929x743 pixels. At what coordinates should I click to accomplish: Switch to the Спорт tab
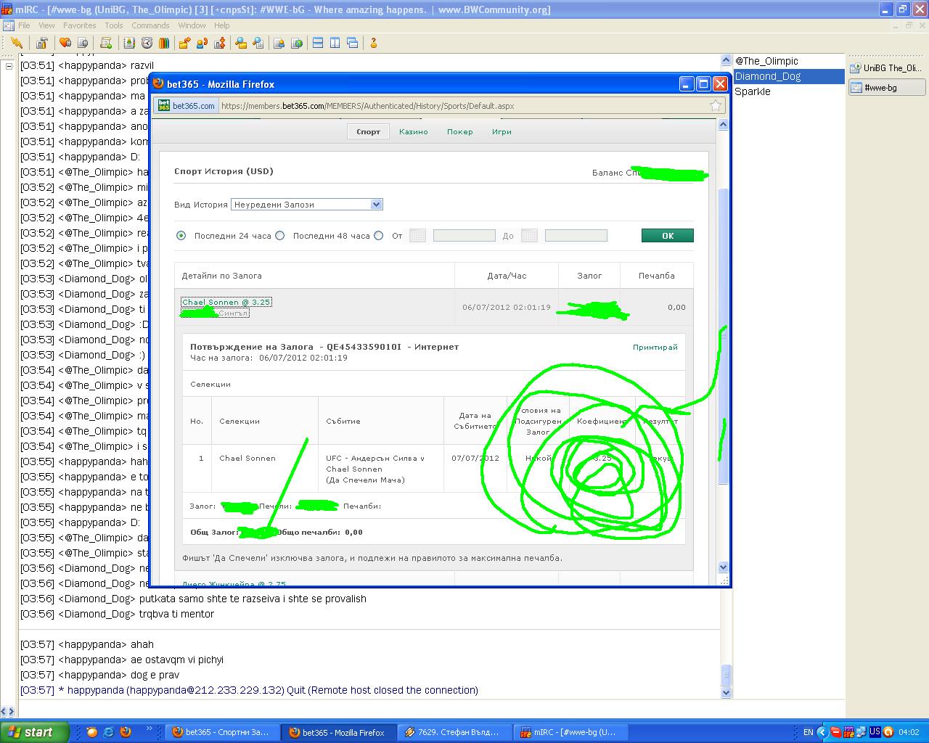pos(368,131)
